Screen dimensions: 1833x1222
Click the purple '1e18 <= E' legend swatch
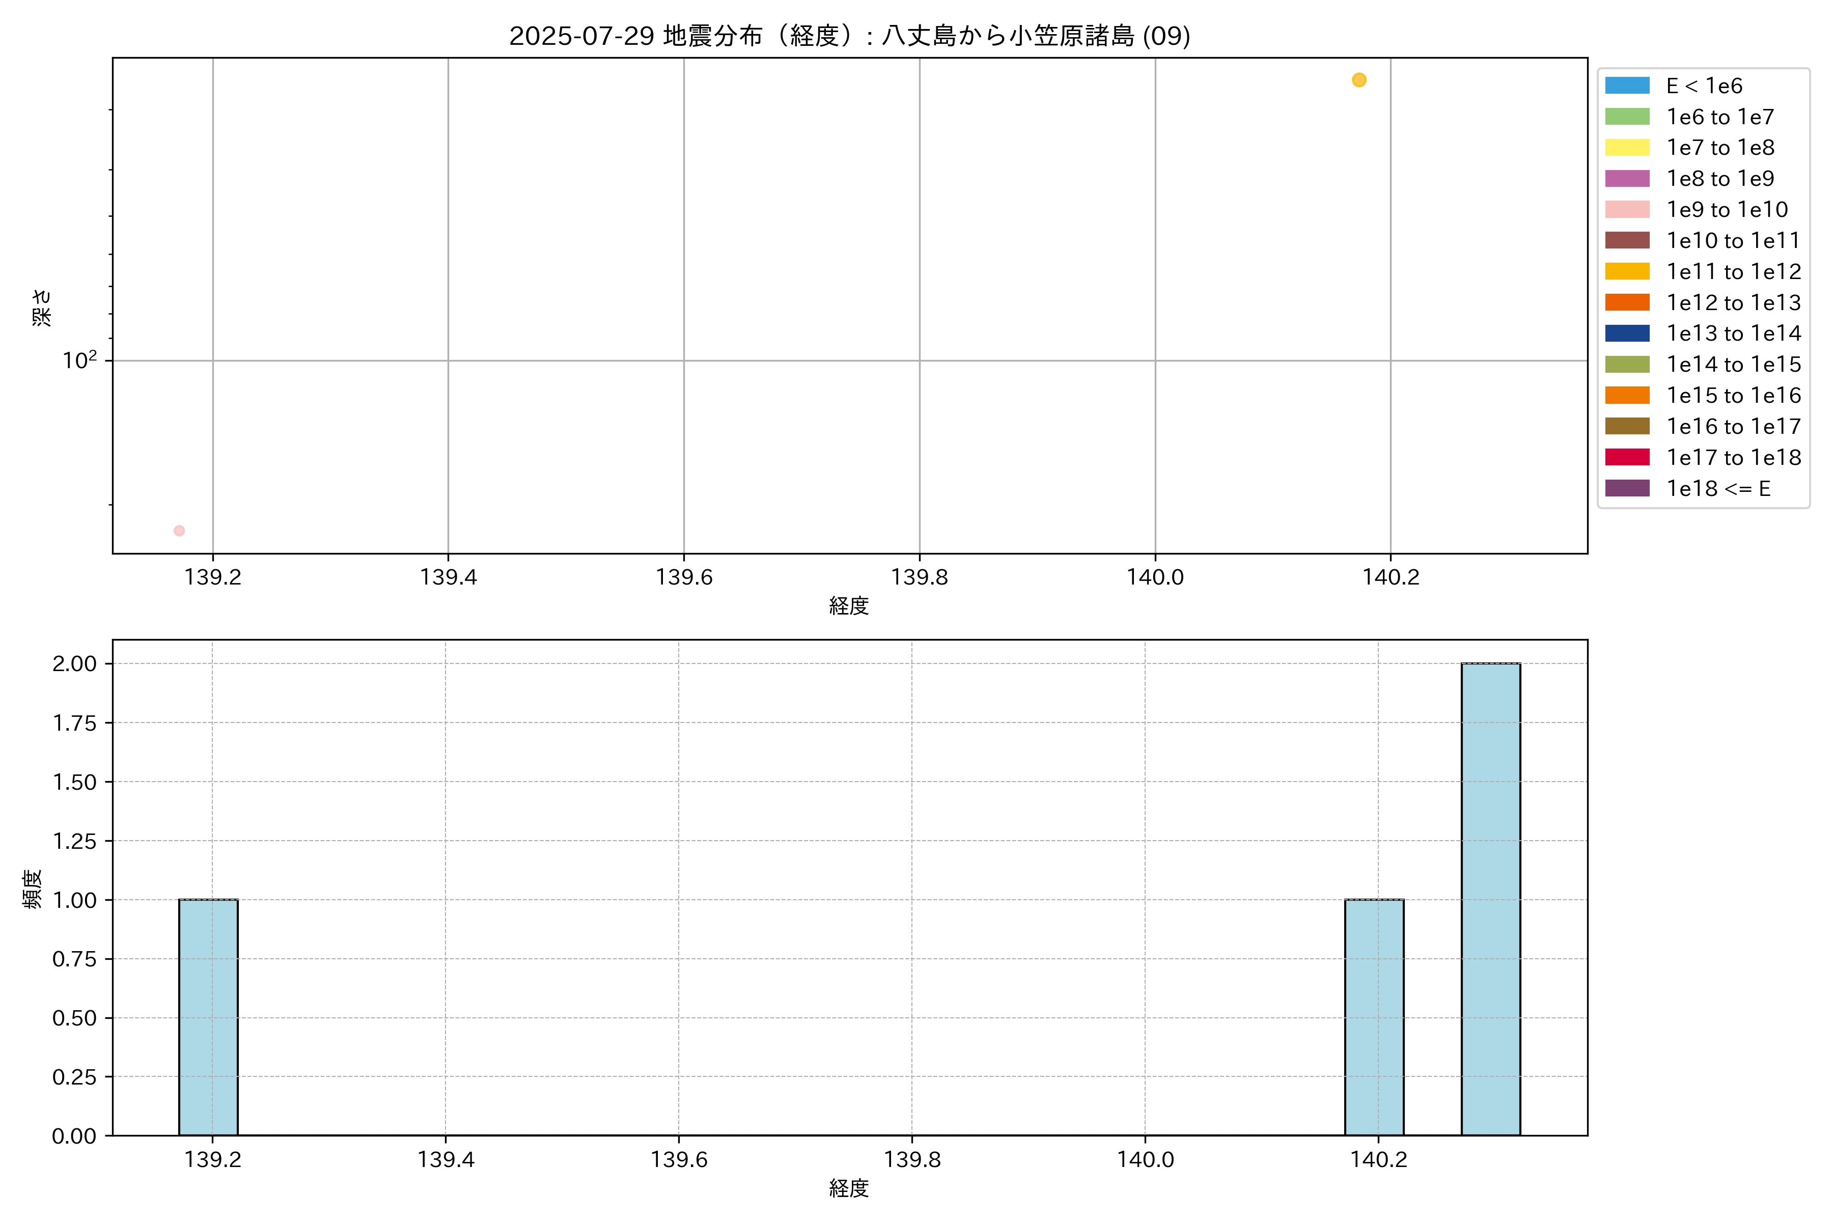click(1627, 488)
